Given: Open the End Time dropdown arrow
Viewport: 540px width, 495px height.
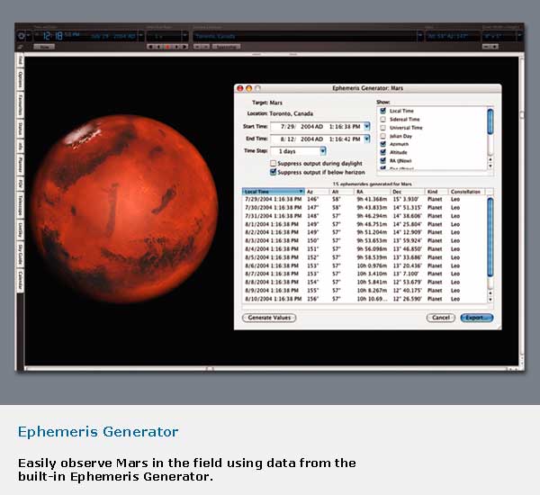Looking at the screenshot, I should (x=367, y=139).
